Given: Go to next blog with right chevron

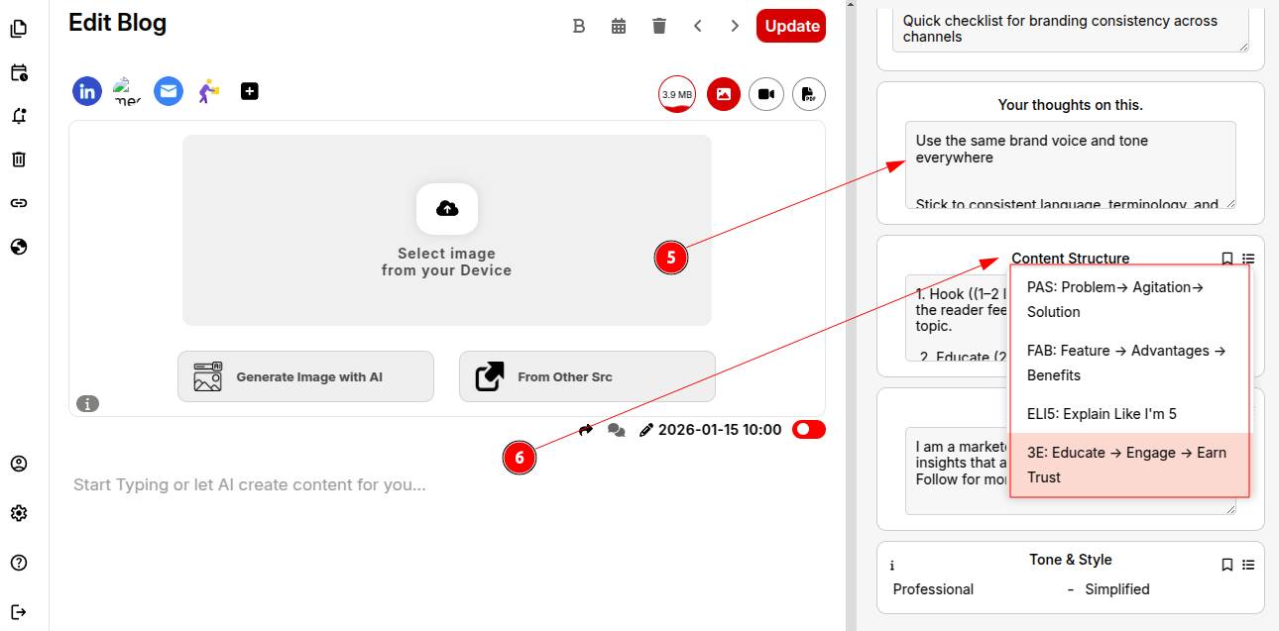Looking at the screenshot, I should point(735,26).
